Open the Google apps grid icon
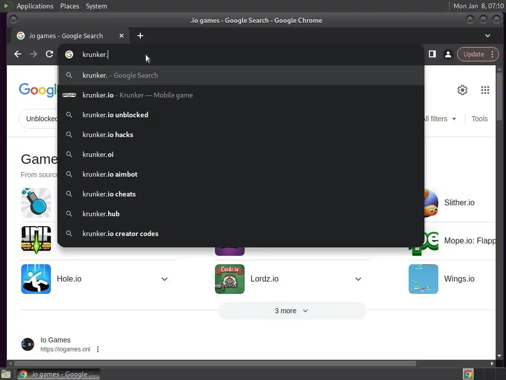This screenshot has height=380, width=506. click(x=485, y=90)
